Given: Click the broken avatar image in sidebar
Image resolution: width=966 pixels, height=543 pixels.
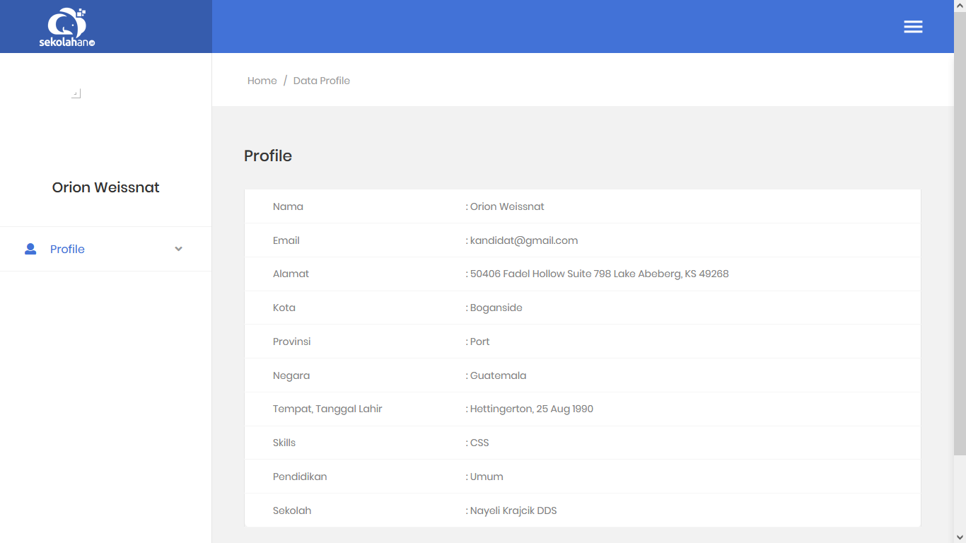Looking at the screenshot, I should pos(76,93).
